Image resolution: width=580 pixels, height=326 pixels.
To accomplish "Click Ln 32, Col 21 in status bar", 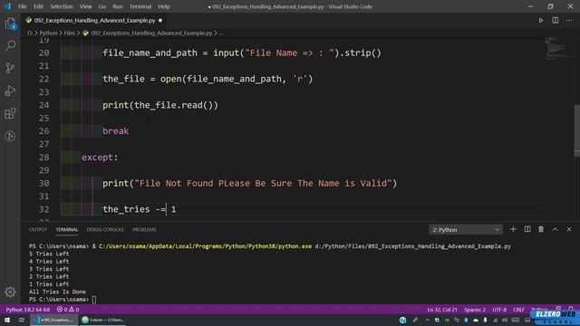I will [442, 310].
